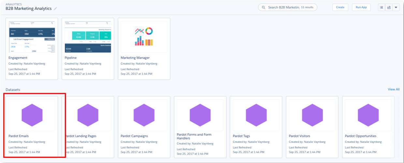Image resolution: width=404 pixels, height=163 pixels.
Task: Click Created by text under Pardot Visitors
Action: pyautogui.click(x=307, y=142)
